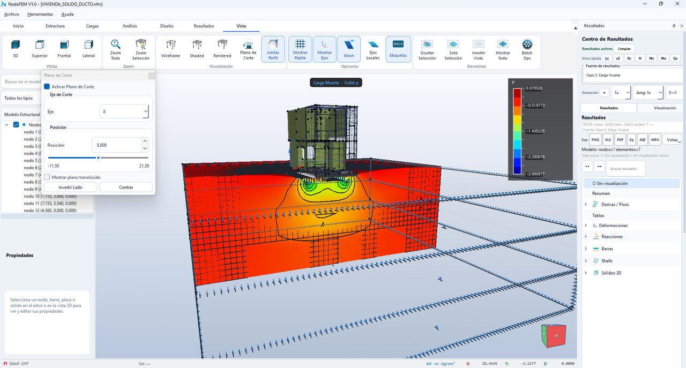The width and height of the screenshot is (686, 368).
Task: Toggle the Mesh display option
Action: 349,49
